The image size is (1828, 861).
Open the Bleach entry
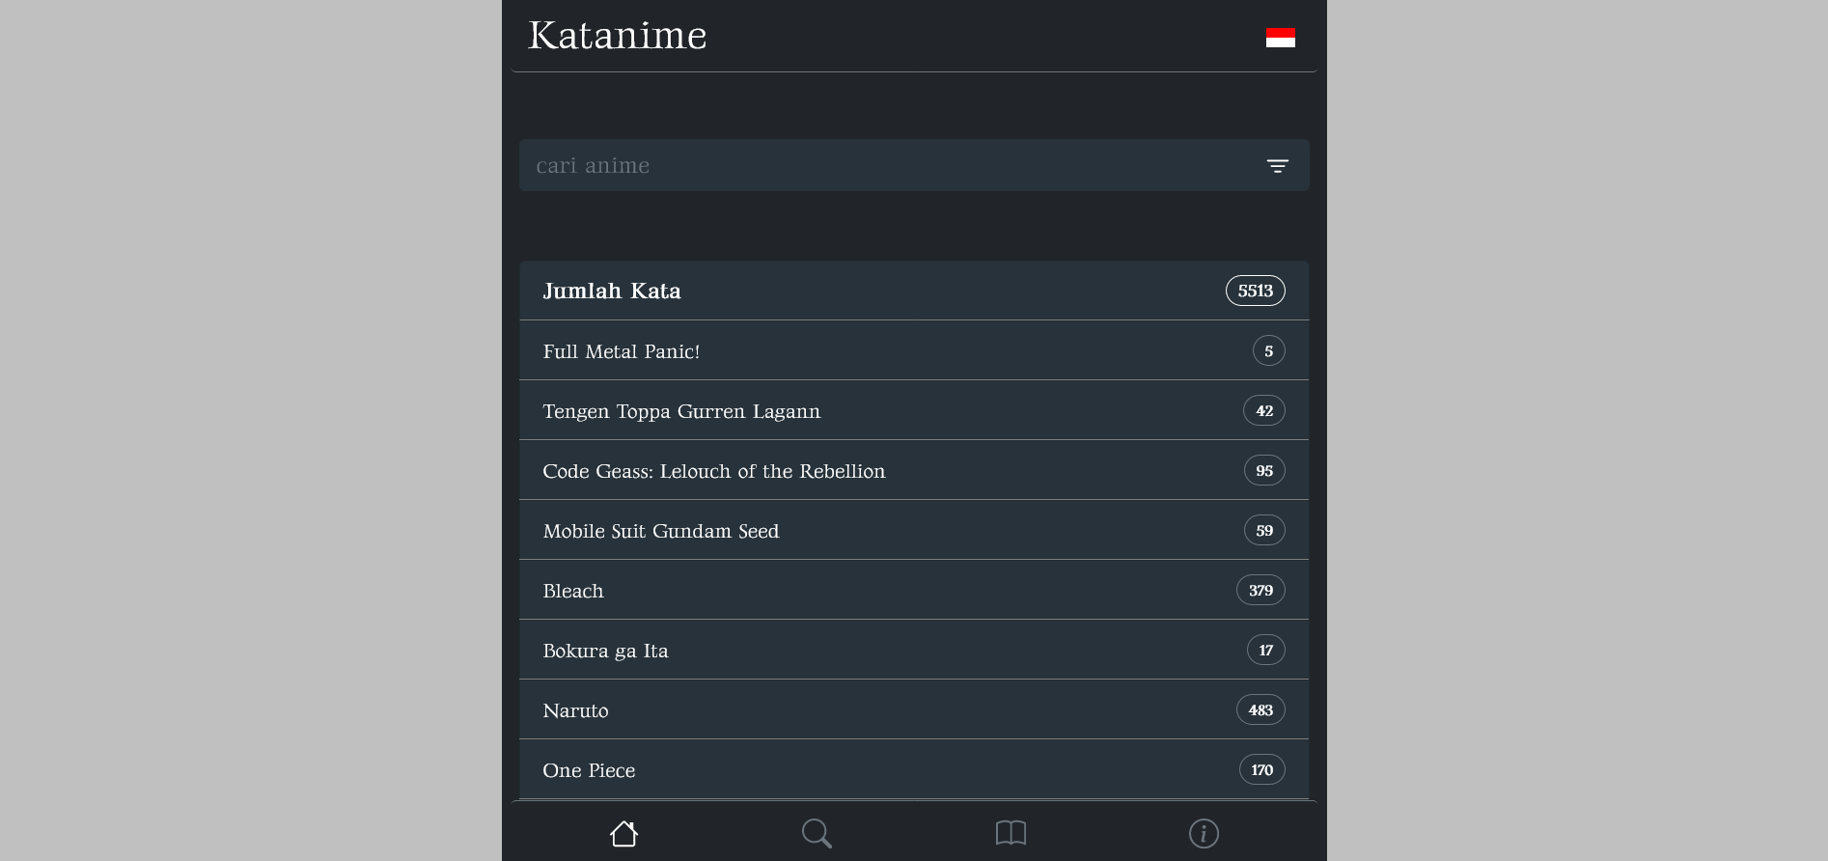pos(573,591)
